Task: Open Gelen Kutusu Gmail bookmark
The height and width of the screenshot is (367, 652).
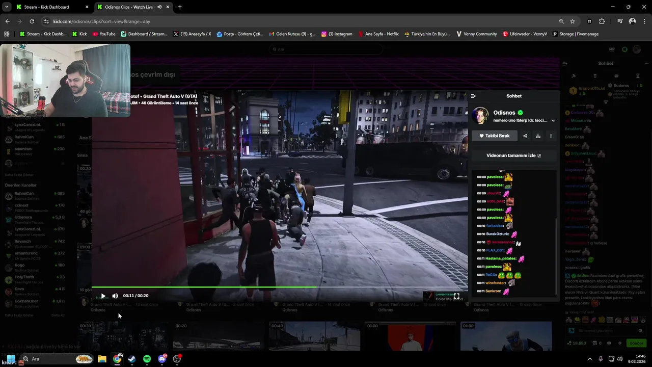Action: click(x=292, y=34)
